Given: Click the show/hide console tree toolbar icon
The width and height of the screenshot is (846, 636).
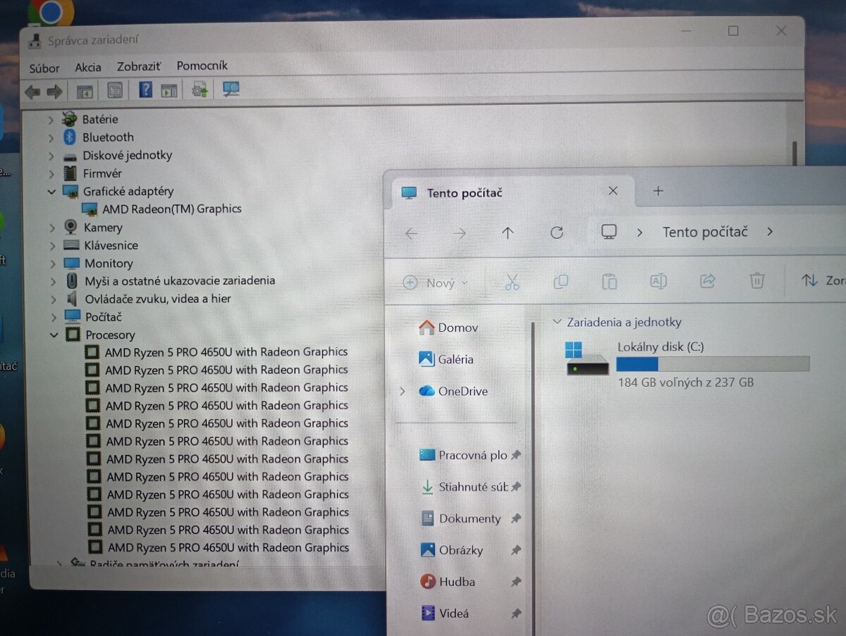Looking at the screenshot, I should [x=85, y=91].
